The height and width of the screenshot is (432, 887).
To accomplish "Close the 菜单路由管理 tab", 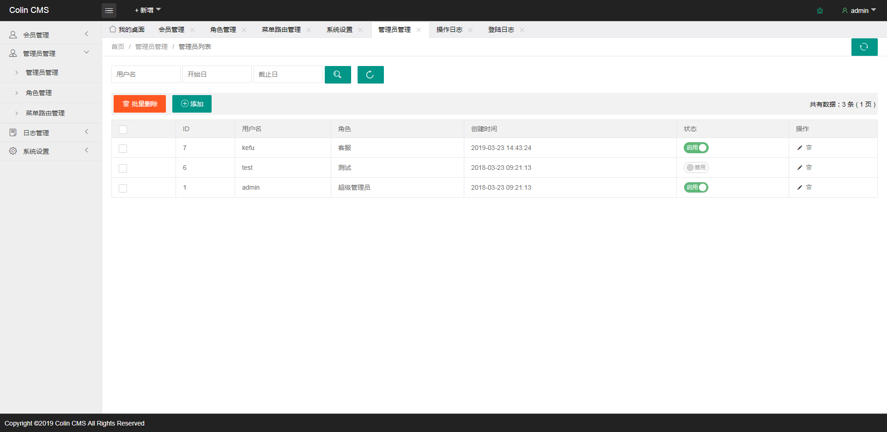I will pos(309,30).
